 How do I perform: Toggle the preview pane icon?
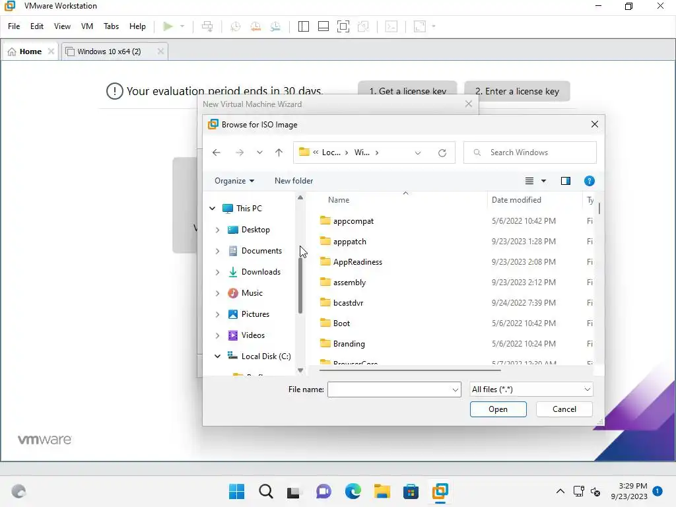click(x=566, y=181)
